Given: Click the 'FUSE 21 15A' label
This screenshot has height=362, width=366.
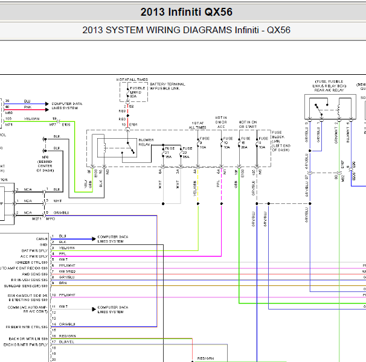Looking at the screenshot, I should [170, 153].
